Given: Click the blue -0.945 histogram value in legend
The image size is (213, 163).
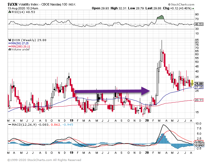Looking at the screenshot, I should coord(68,125).
